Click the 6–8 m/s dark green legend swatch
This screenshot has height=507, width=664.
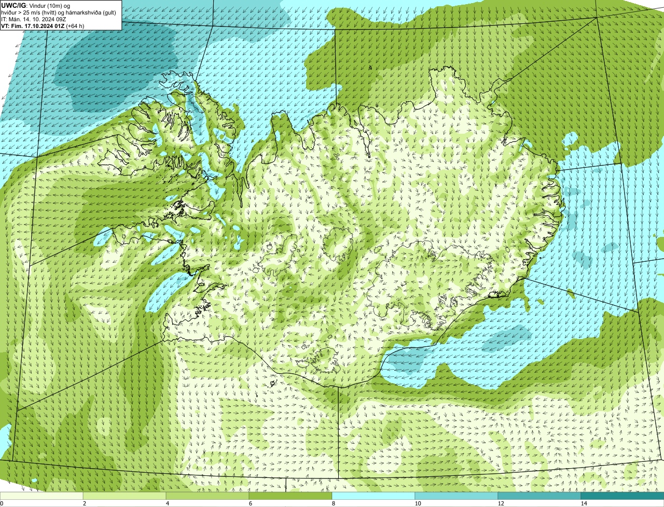click(x=290, y=496)
